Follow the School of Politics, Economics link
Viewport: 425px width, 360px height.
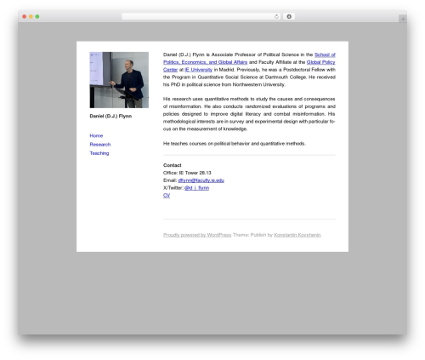(205, 62)
